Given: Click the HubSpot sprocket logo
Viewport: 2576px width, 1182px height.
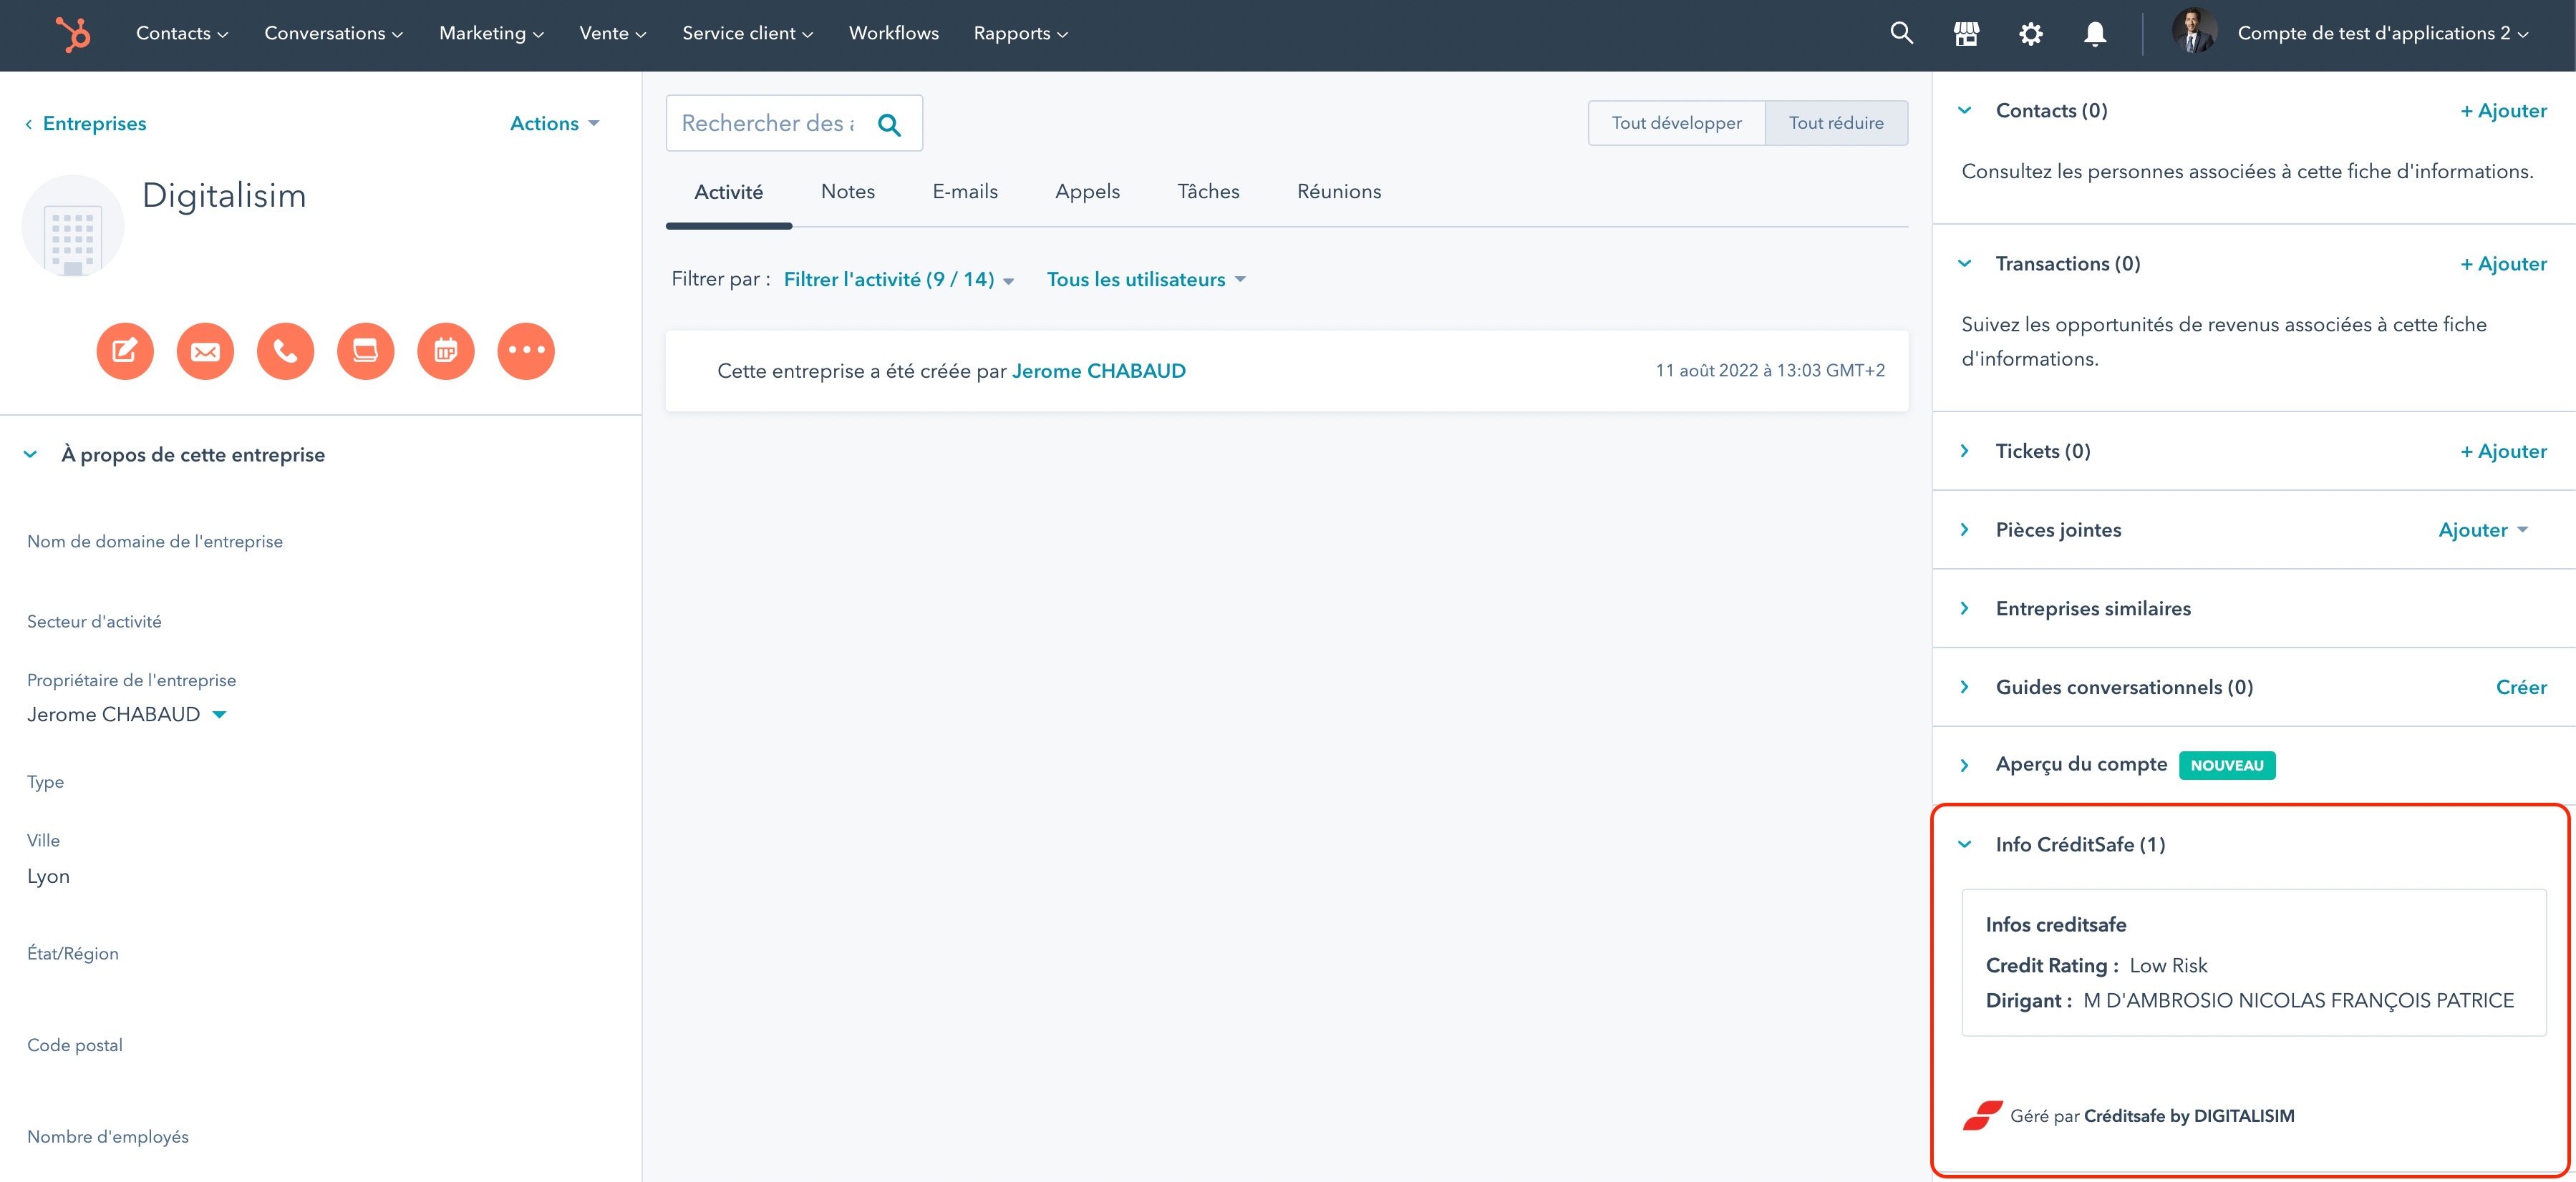Looking at the screenshot, I should [x=73, y=34].
